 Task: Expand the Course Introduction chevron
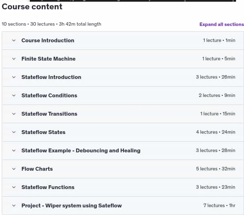pos(14,41)
